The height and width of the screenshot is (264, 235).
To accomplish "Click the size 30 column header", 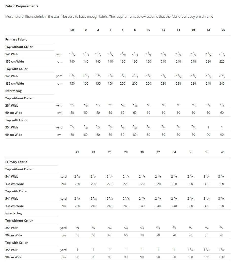I will pyautogui.click(x=142, y=152).
